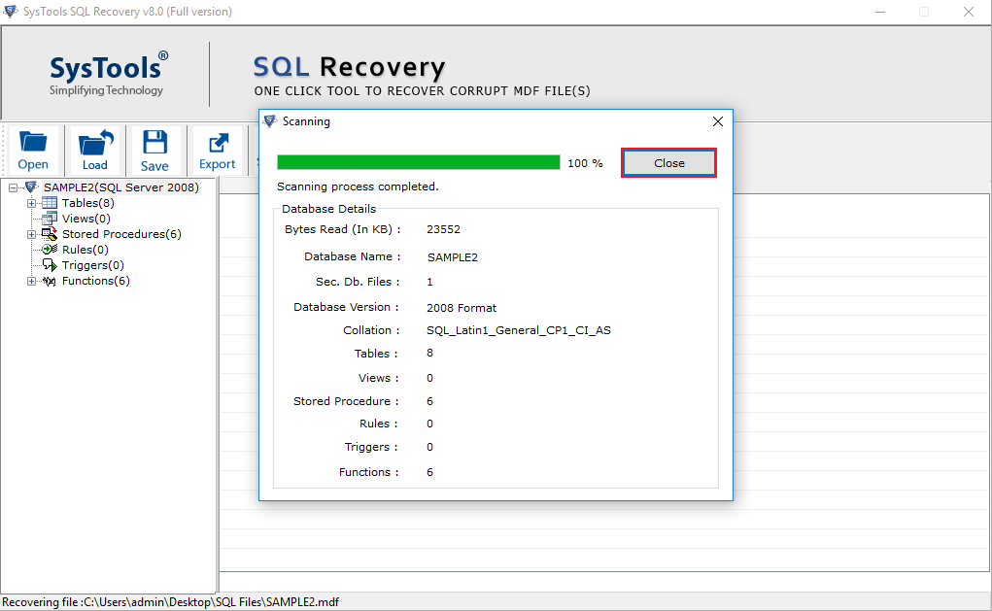Expand the Stored Procedures(6) node
Viewport: 992px width, 611px height.
click(x=31, y=235)
